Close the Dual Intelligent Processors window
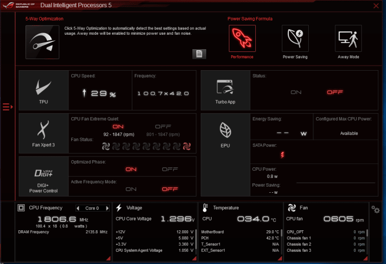Screen dimensions: 386x264 click(376, 6)
